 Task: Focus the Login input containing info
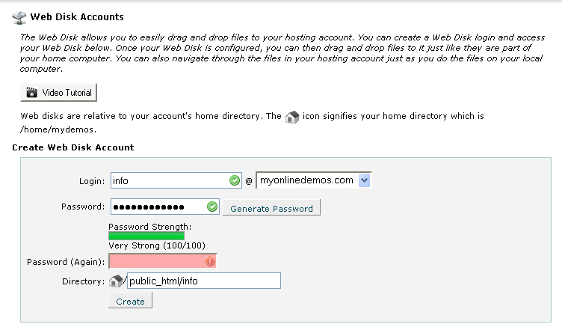pyautogui.click(x=176, y=180)
